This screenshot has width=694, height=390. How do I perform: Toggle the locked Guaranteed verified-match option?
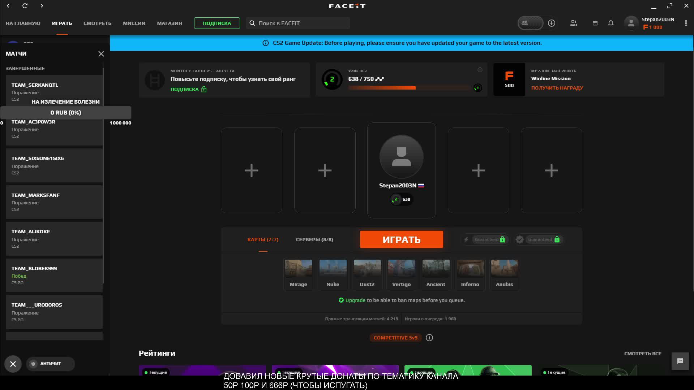point(539,239)
